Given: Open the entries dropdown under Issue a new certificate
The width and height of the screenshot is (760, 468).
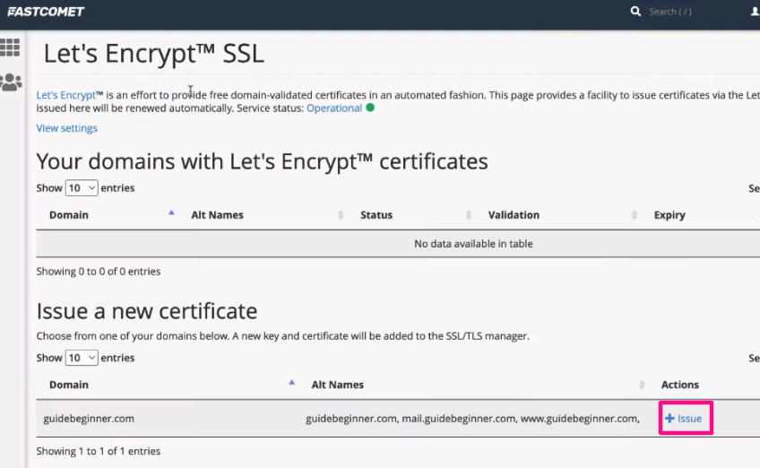Looking at the screenshot, I should [82, 358].
